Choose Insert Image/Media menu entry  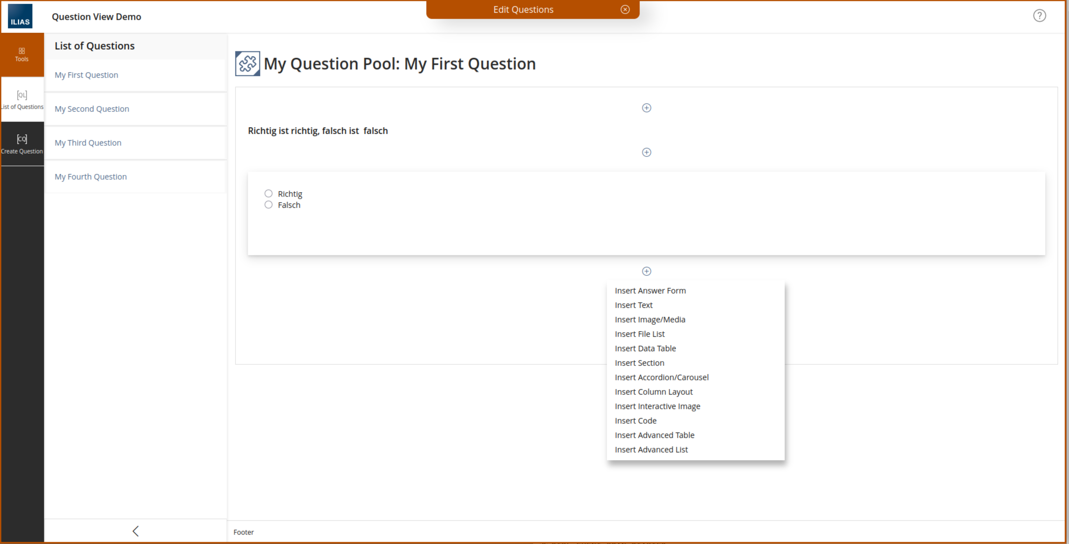click(x=649, y=319)
